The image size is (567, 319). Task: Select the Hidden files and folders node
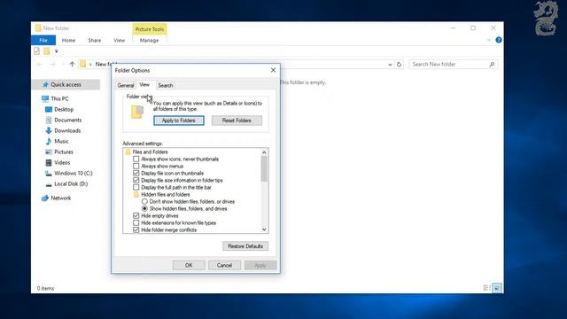166,195
